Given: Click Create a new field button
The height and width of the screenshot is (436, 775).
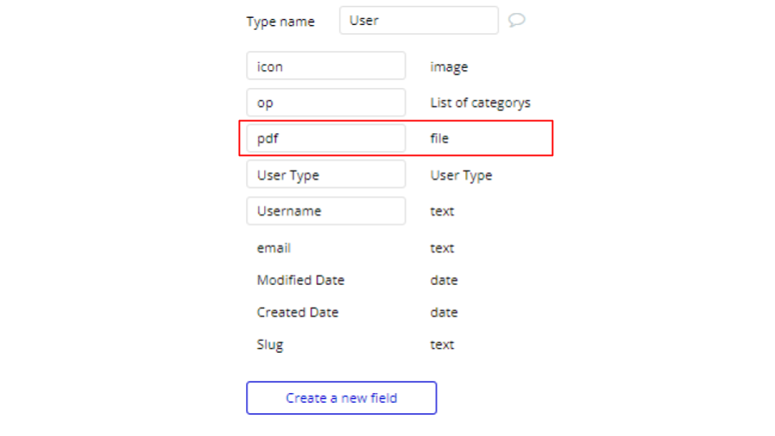Looking at the screenshot, I should click(x=341, y=398).
